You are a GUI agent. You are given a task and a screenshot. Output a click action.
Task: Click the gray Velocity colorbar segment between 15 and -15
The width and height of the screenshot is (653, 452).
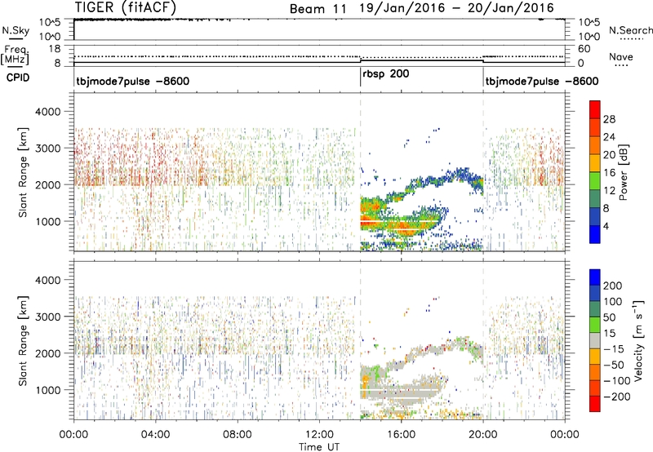pos(595,340)
